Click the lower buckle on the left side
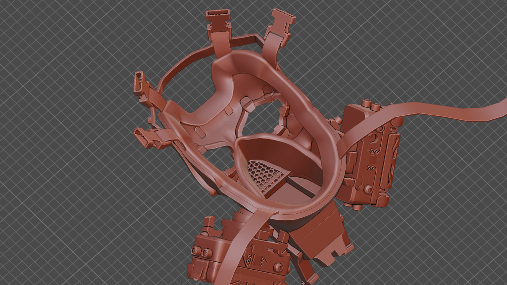The image size is (507, 285). coord(145,138)
